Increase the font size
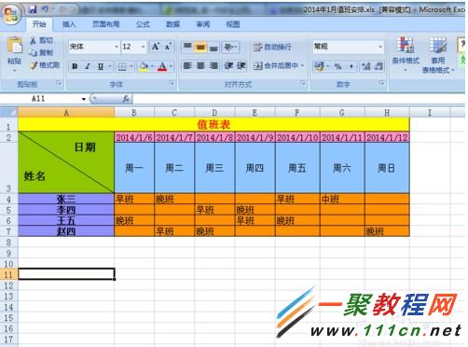The height and width of the screenshot is (347, 468). [155, 47]
